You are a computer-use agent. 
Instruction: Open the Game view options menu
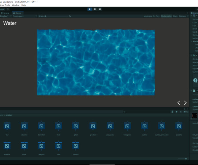click(x=187, y=13)
